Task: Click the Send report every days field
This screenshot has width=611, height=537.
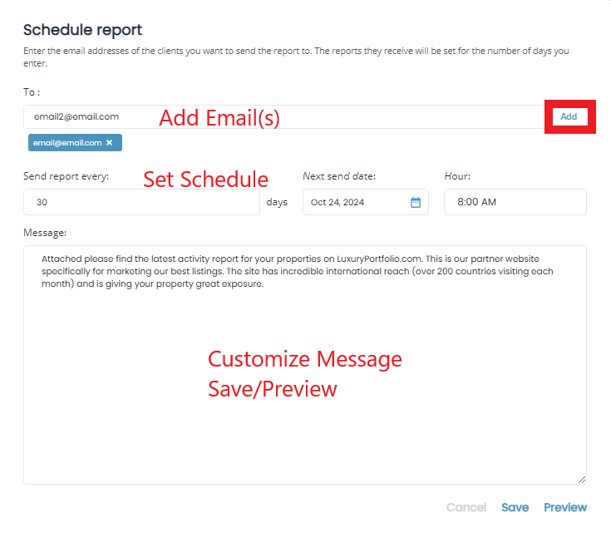Action: (x=142, y=202)
